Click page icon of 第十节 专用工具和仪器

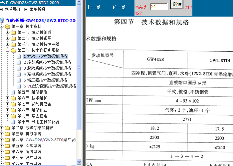coord(13,122)
